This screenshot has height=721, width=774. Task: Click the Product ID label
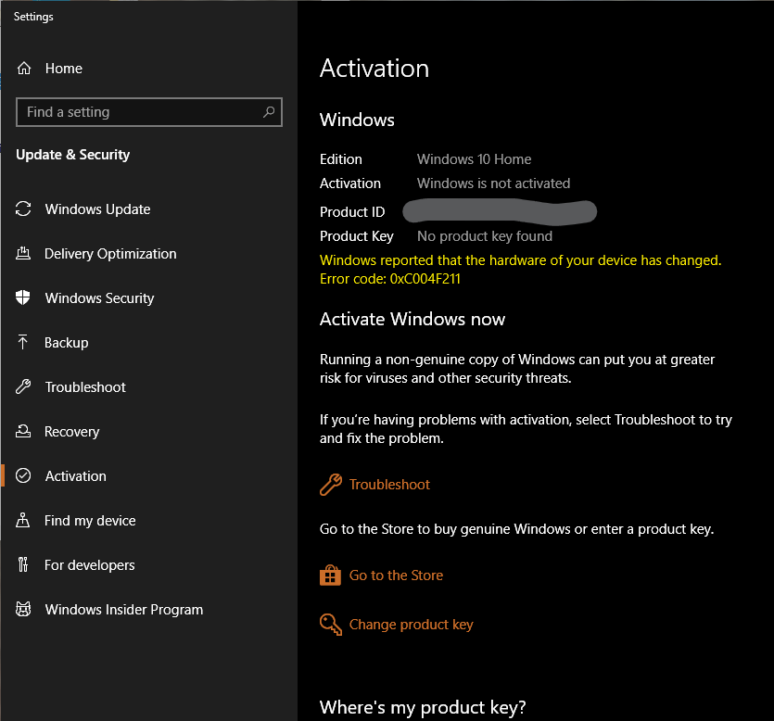click(x=352, y=211)
